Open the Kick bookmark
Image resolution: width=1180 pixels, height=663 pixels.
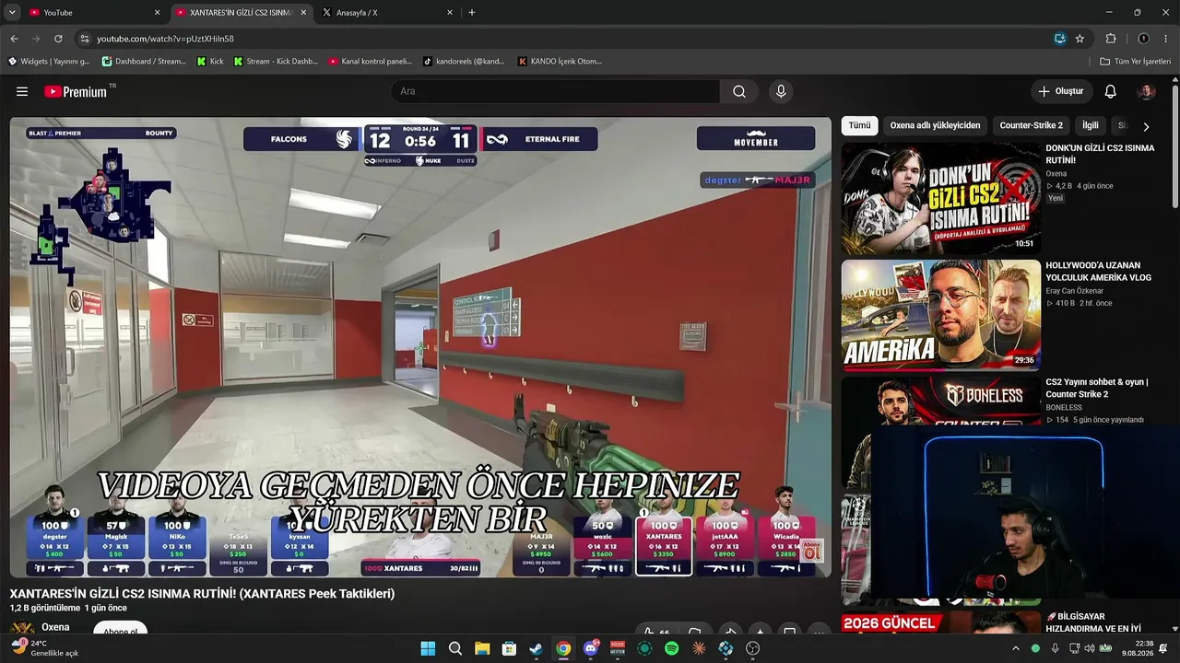210,62
